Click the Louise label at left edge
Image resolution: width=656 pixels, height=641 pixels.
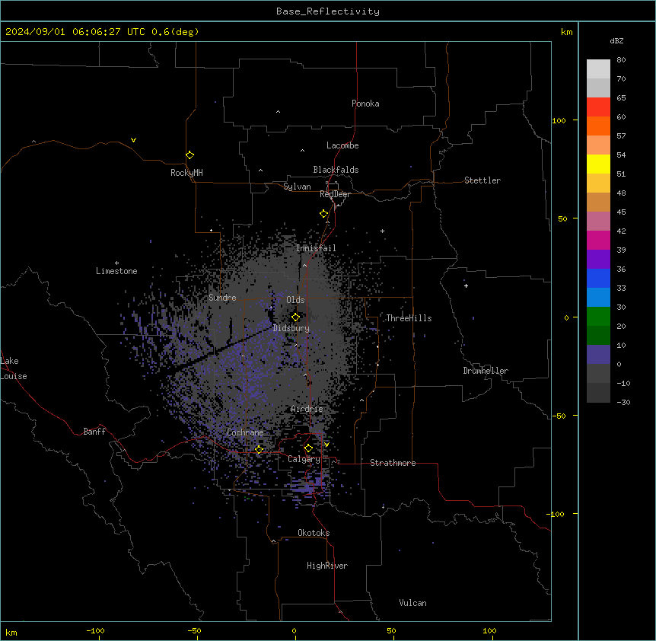(14, 376)
